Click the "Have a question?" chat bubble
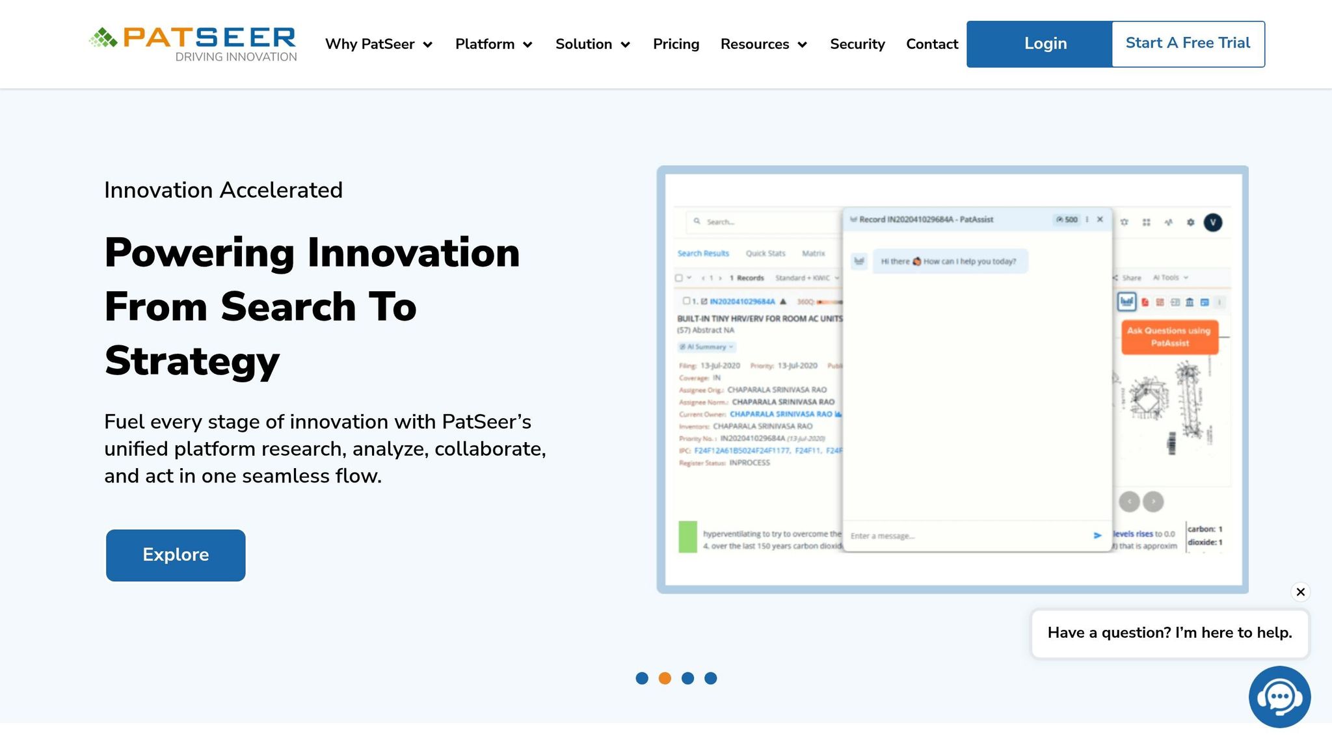The image size is (1332, 749). (1170, 633)
